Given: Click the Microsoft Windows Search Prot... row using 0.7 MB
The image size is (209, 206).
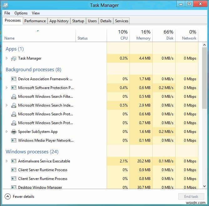Looking at the screenshot, I should pyautogui.click(x=100, y=123).
